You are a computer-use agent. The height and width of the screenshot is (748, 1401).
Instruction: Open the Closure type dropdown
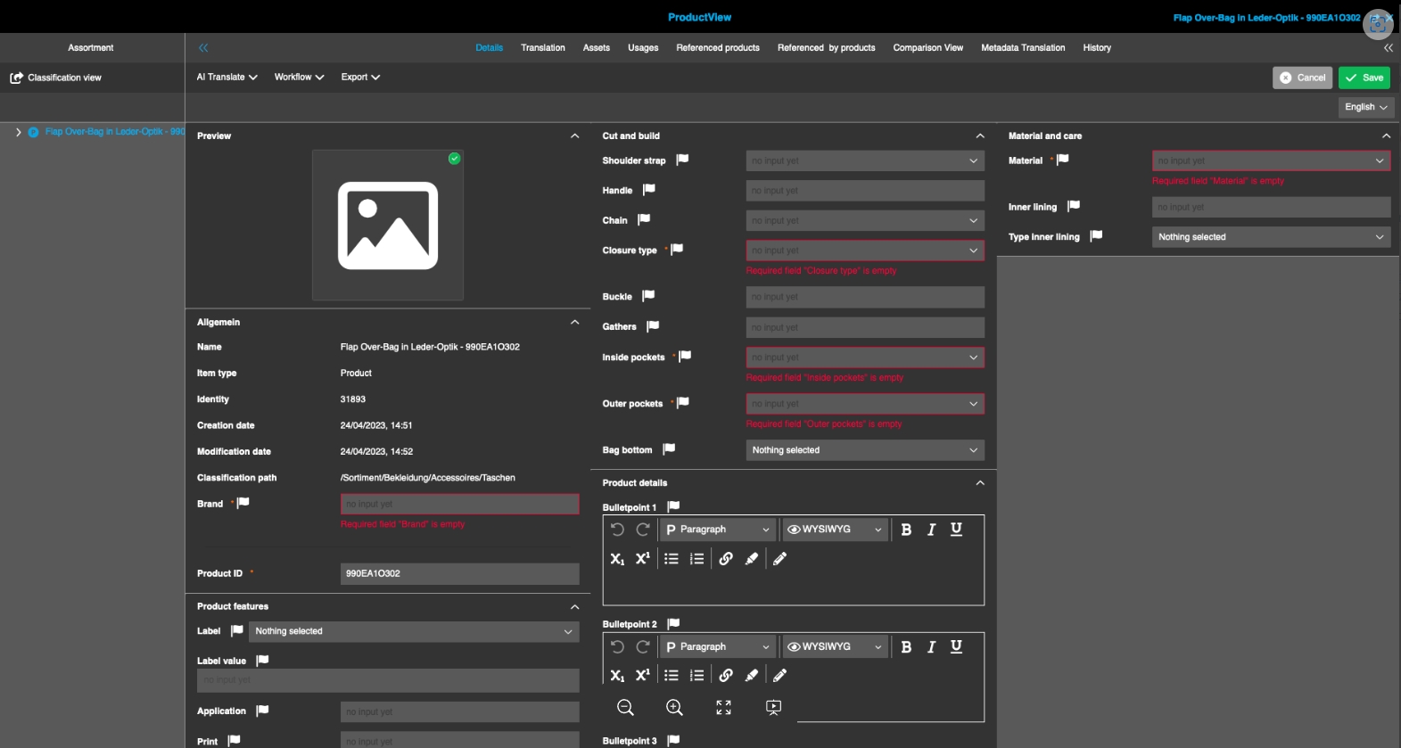point(864,251)
